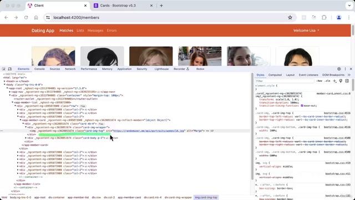Focus the Styles Filter field
Image resolution: width=355 pixels, height=200 pixels.
pyautogui.click(x=285, y=81)
